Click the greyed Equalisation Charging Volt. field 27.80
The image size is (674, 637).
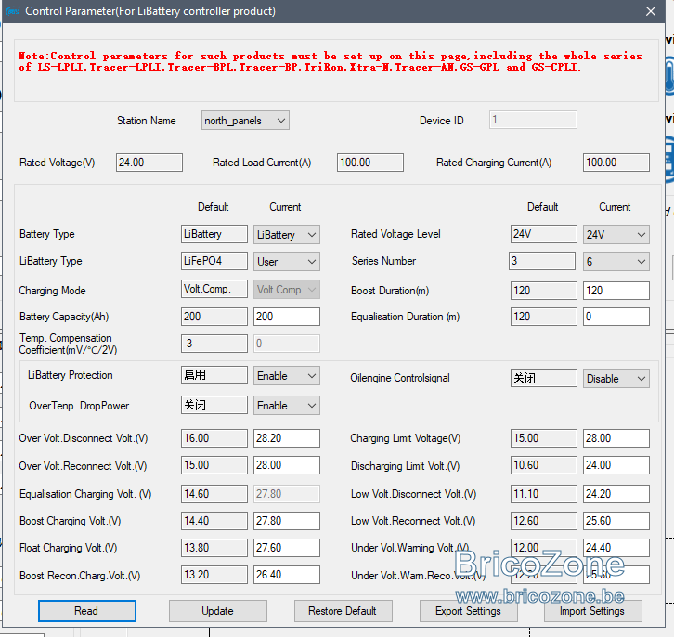pyautogui.click(x=287, y=494)
